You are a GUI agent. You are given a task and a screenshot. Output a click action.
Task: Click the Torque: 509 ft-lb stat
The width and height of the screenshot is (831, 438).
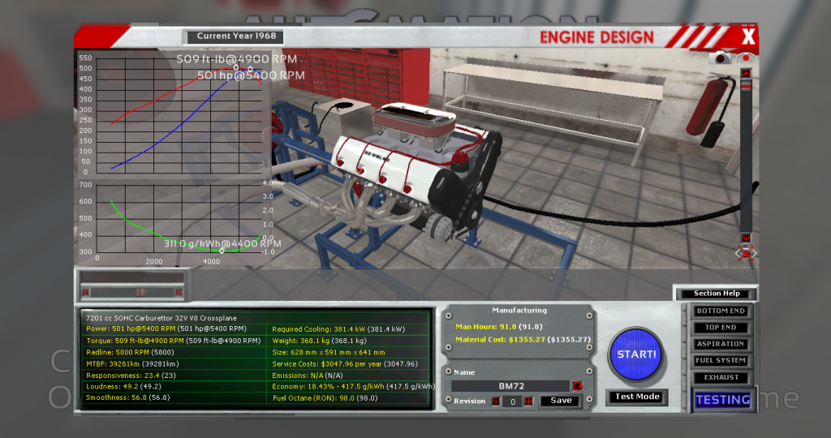click(173, 341)
